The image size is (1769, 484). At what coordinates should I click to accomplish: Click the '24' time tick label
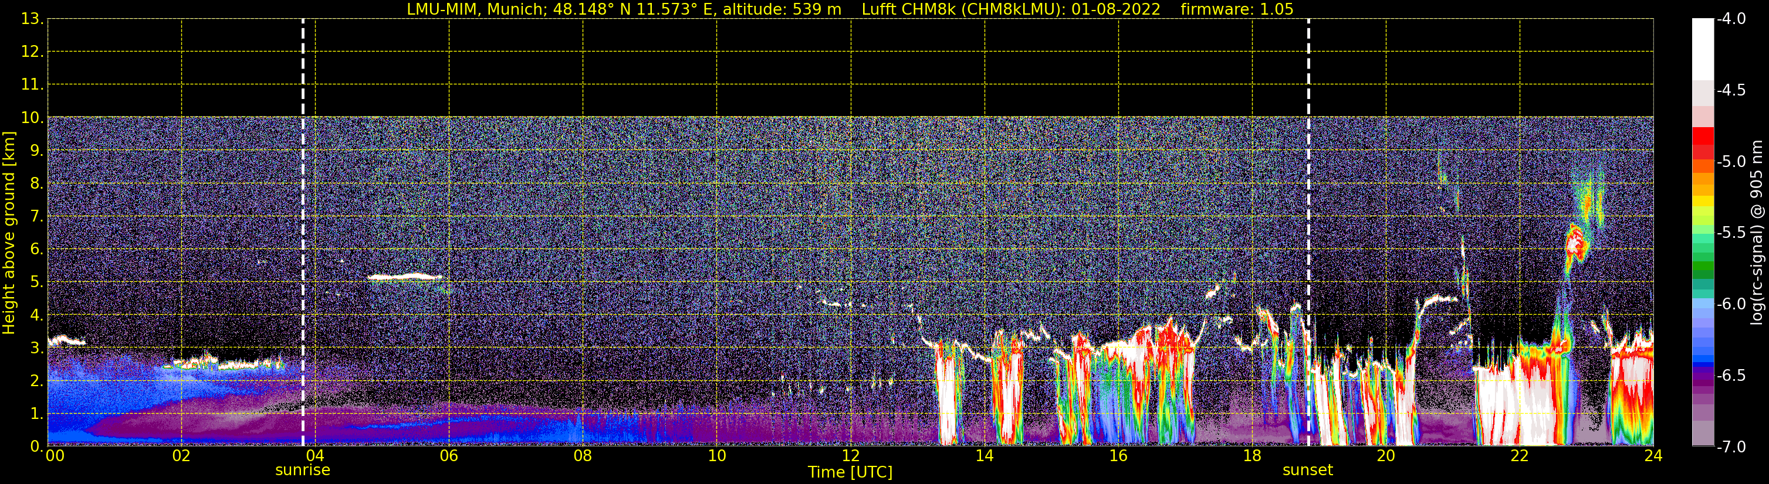[x=1653, y=456]
